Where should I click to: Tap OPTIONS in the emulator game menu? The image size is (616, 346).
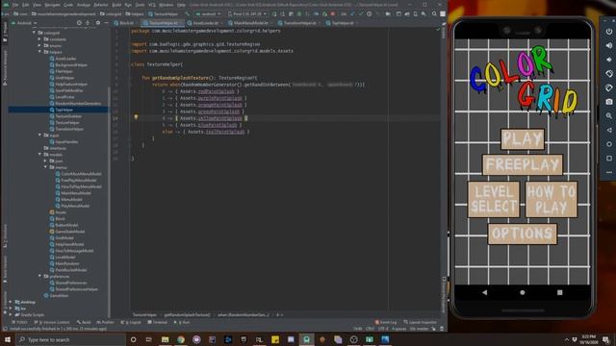pyautogui.click(x=523, y=234)
